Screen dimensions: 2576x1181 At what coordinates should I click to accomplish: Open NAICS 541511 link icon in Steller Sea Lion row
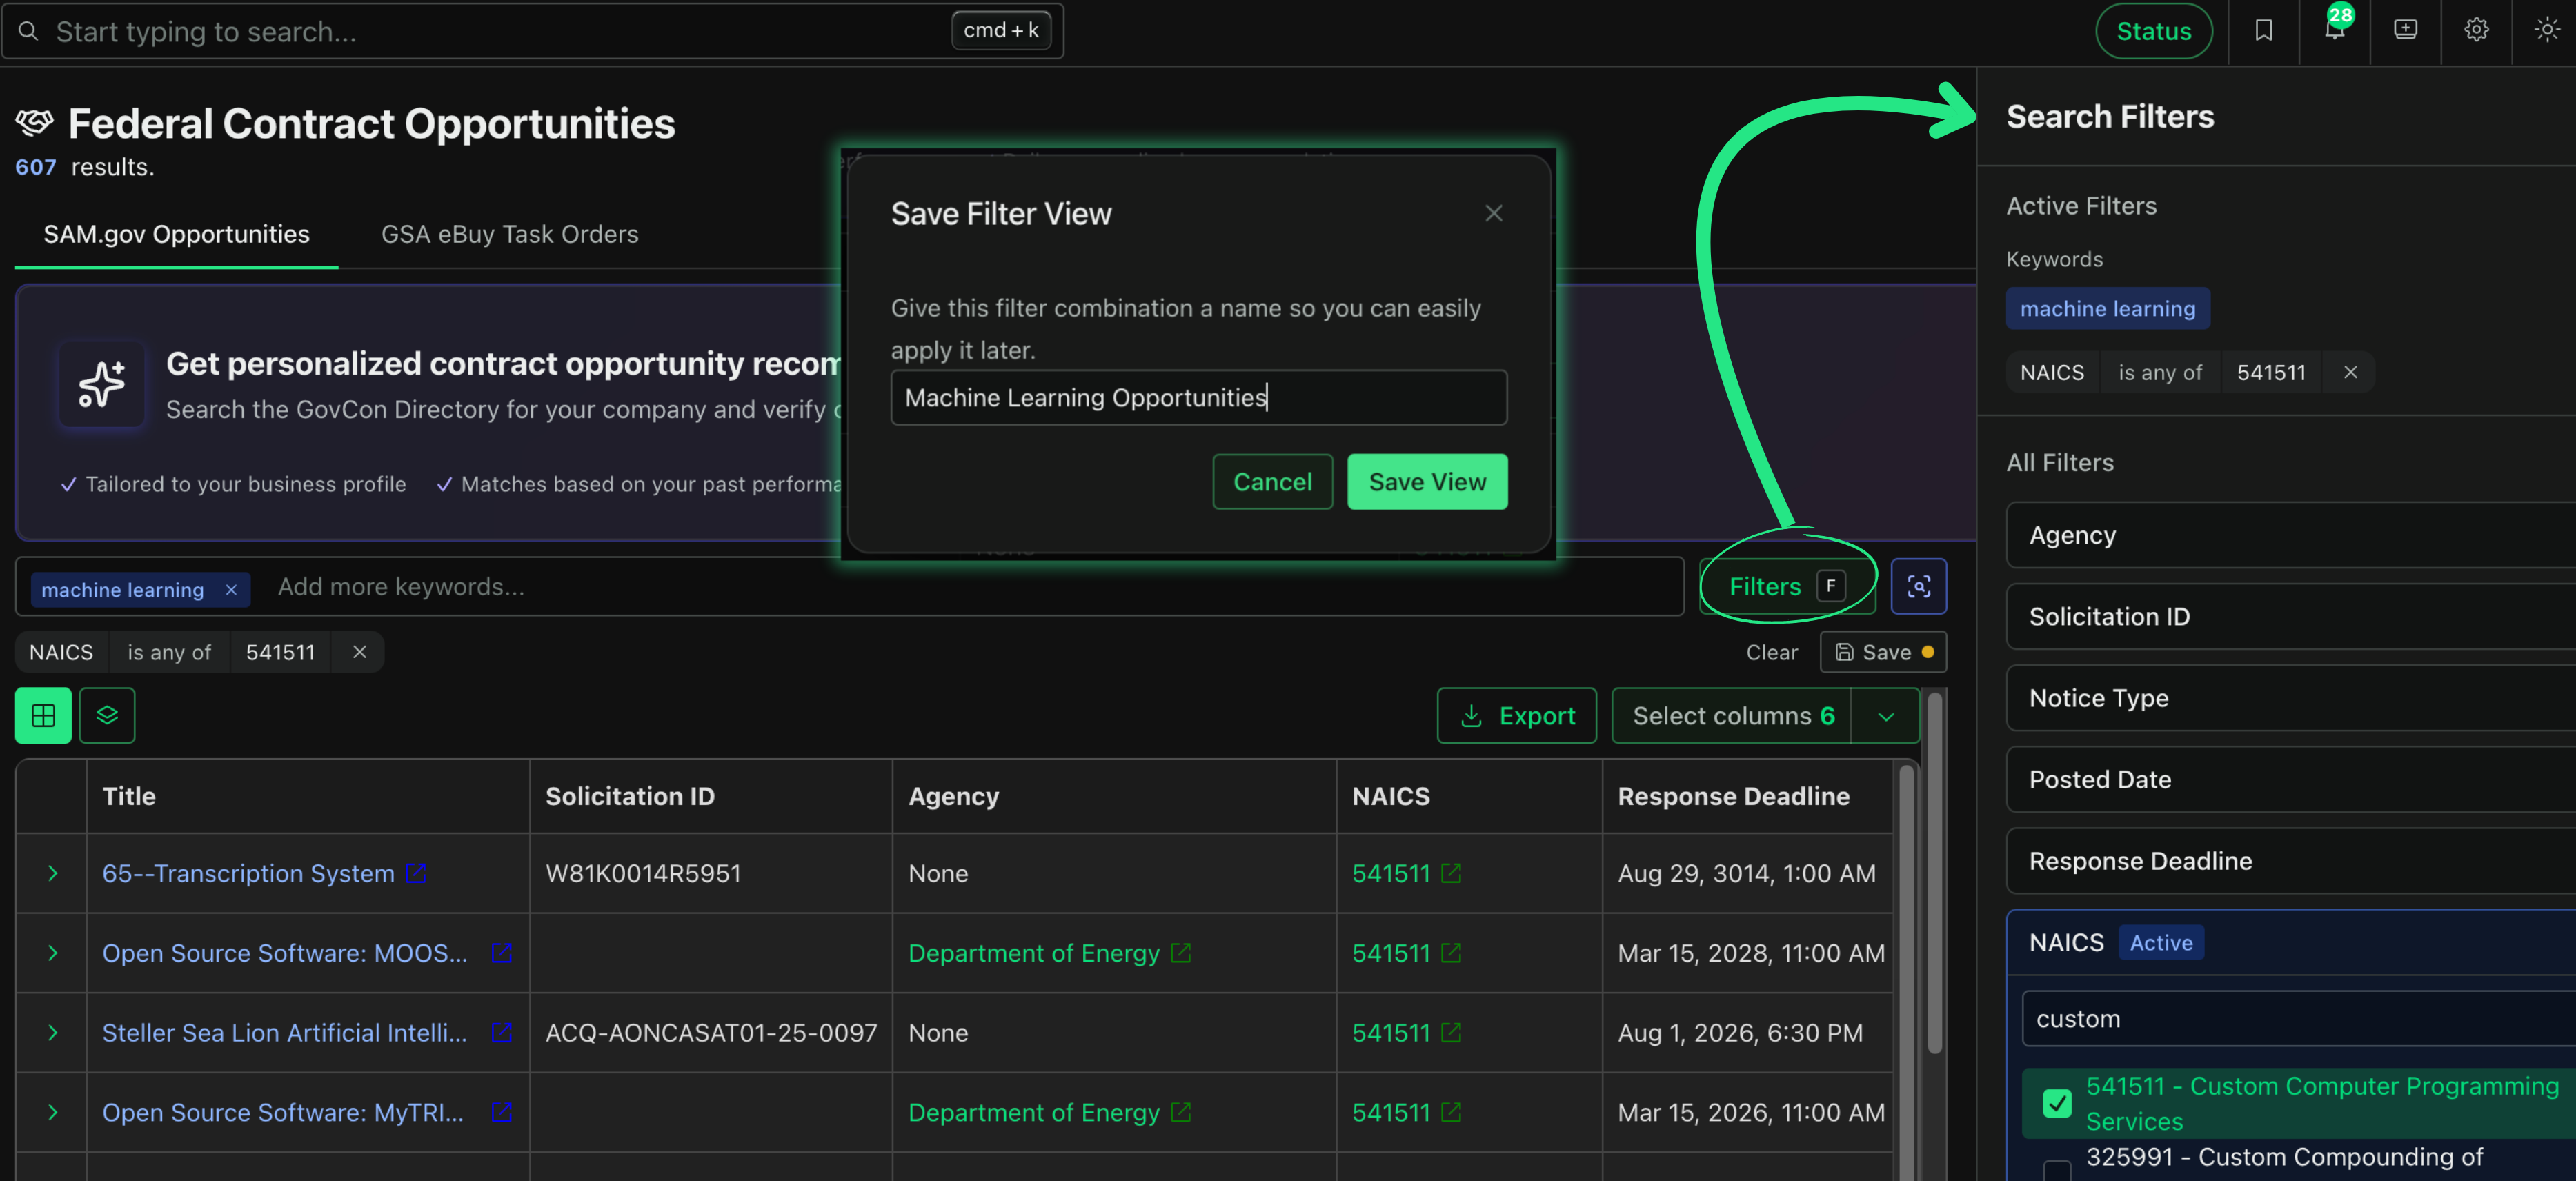(x=1451, y=1032)
